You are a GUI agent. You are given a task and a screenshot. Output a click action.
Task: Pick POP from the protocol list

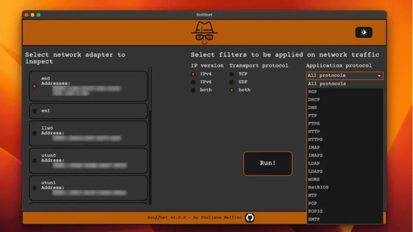point(345,204)
